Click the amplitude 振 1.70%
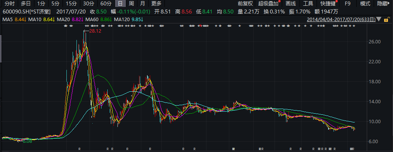 (300, 12)
